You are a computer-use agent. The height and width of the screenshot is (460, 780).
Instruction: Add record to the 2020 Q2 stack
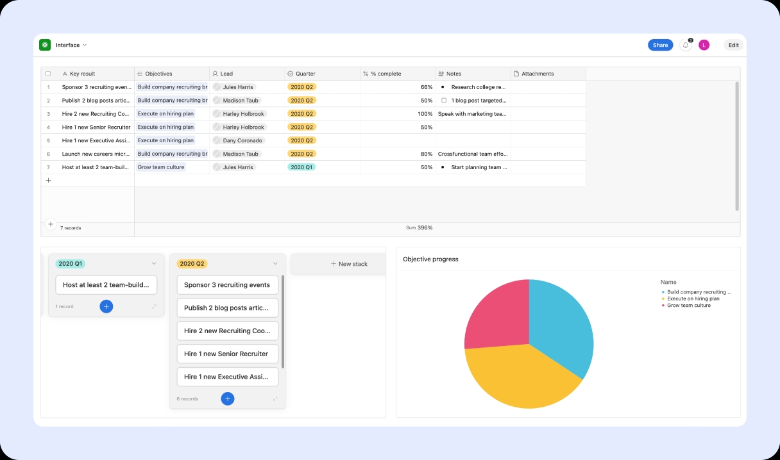228,398
